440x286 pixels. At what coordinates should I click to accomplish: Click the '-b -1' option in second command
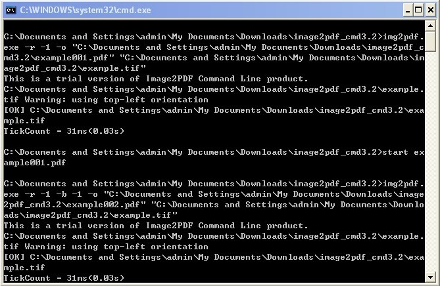(x=69, y=194)
